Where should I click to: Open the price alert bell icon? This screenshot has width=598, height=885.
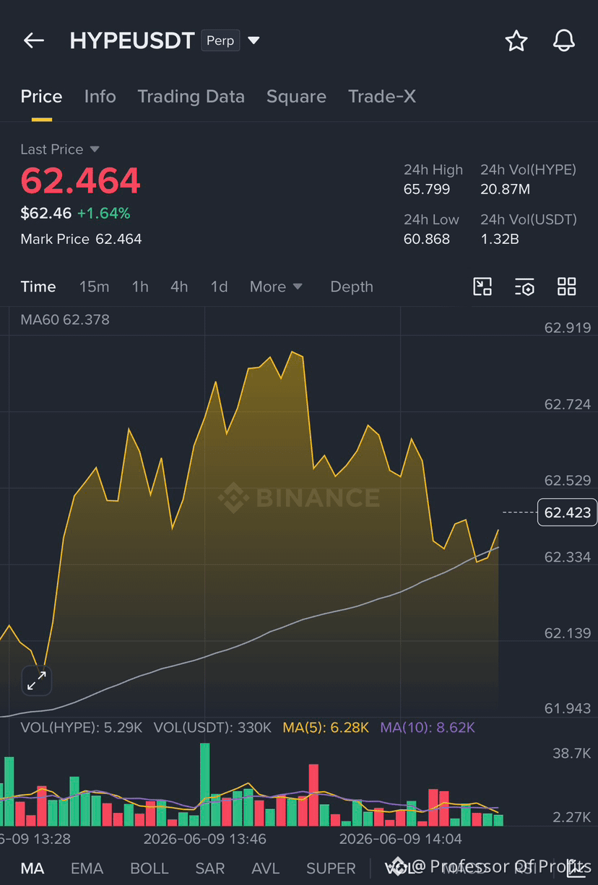(x=564, y=41)
